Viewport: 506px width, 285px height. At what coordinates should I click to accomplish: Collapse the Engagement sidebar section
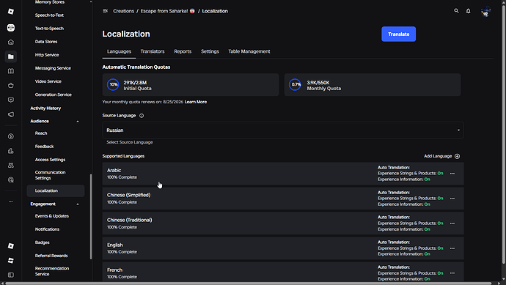[78, 204]
